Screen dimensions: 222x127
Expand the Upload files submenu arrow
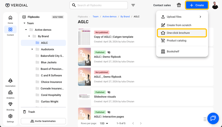coord(200,17)
